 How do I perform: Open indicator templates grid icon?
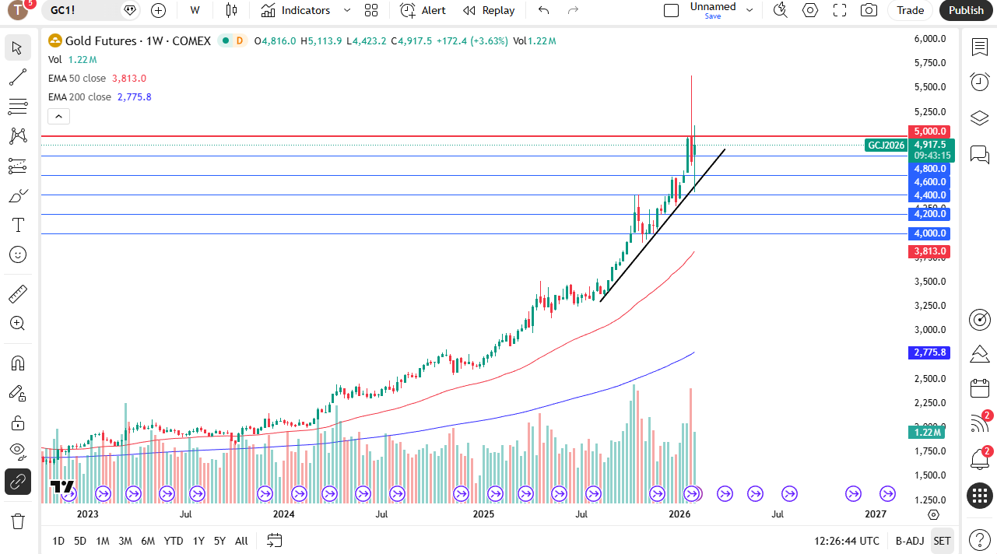coord(371,10)
